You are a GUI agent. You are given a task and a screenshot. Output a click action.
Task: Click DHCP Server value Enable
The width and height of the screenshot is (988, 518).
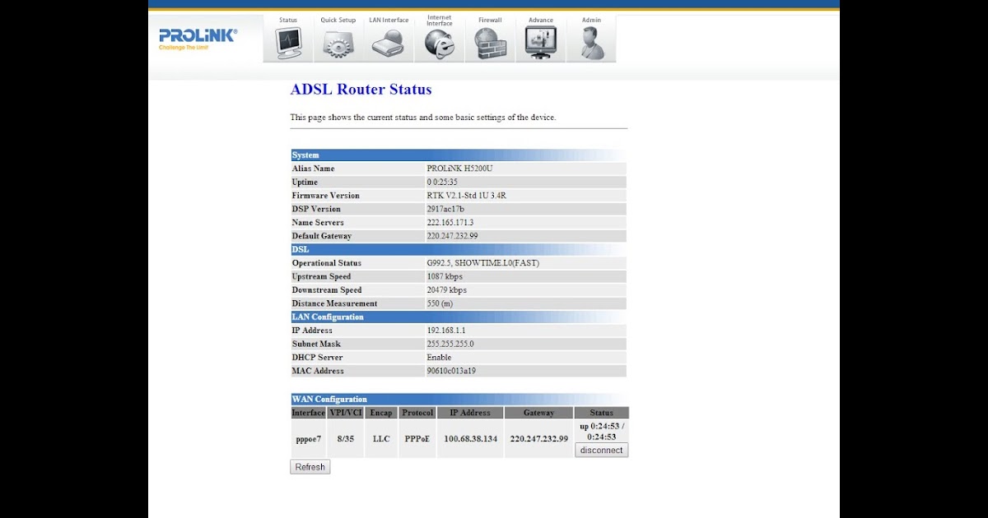click(439, 358)
